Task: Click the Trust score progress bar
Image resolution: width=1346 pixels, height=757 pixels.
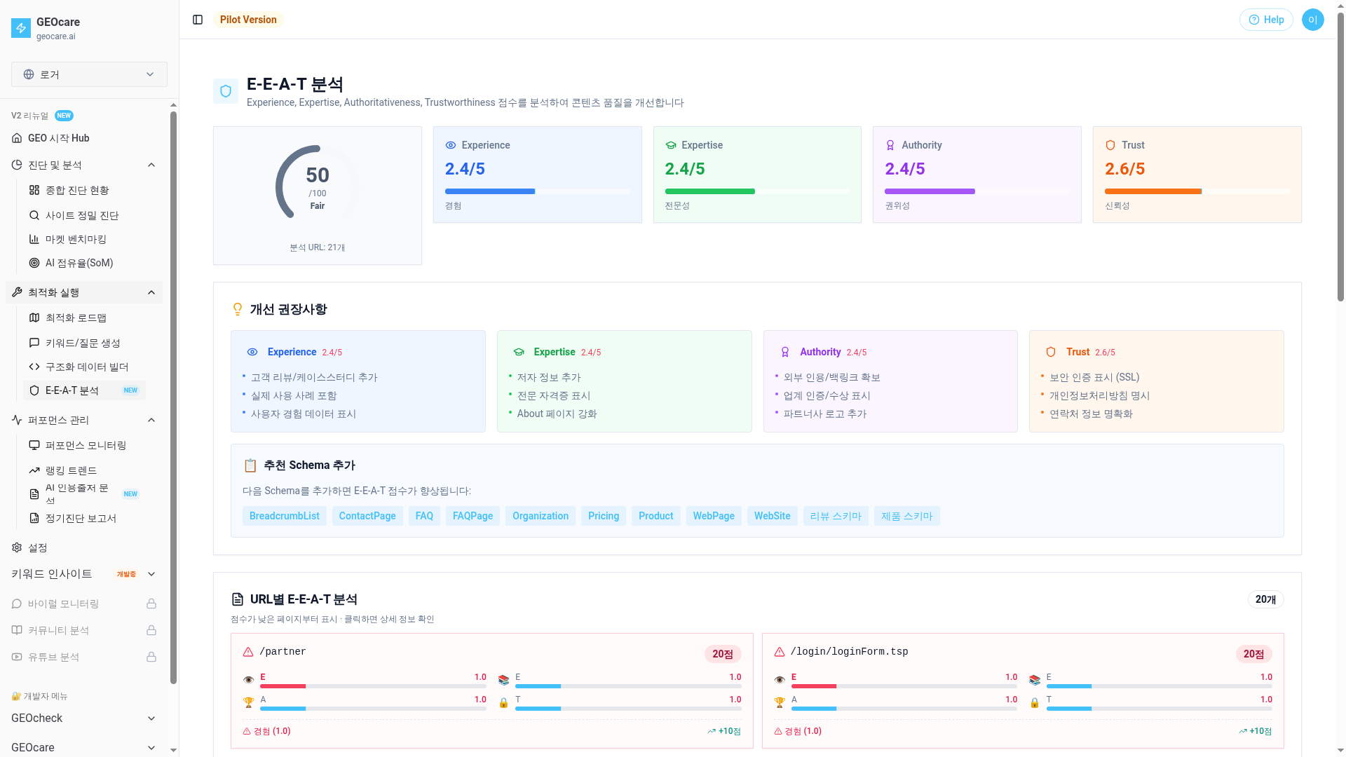Action: click(x=1196, y=191)
